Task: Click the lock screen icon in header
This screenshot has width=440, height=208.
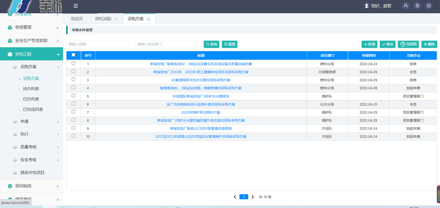Action: point(417,6)
